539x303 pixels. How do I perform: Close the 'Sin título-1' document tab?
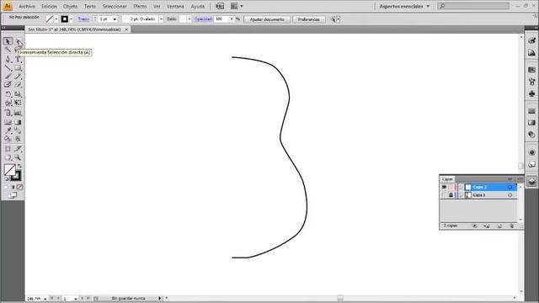pyautogui.click(x=126, y=29)
